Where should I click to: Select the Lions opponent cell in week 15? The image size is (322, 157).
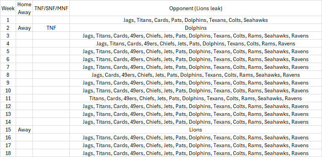pos(195,130)
